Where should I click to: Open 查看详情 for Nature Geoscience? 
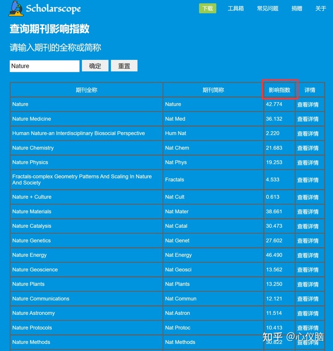pyautogui.click(x=308, y=270)
